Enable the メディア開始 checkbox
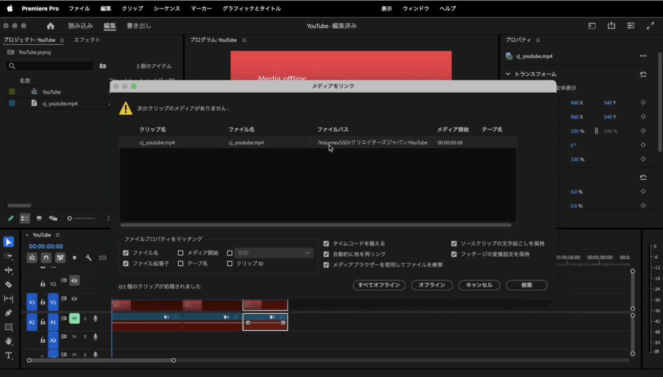The image size is (663, 377). [x=181, y=253]
